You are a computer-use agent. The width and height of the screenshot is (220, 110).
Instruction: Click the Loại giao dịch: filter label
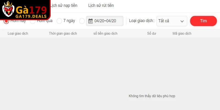[141, 21]
